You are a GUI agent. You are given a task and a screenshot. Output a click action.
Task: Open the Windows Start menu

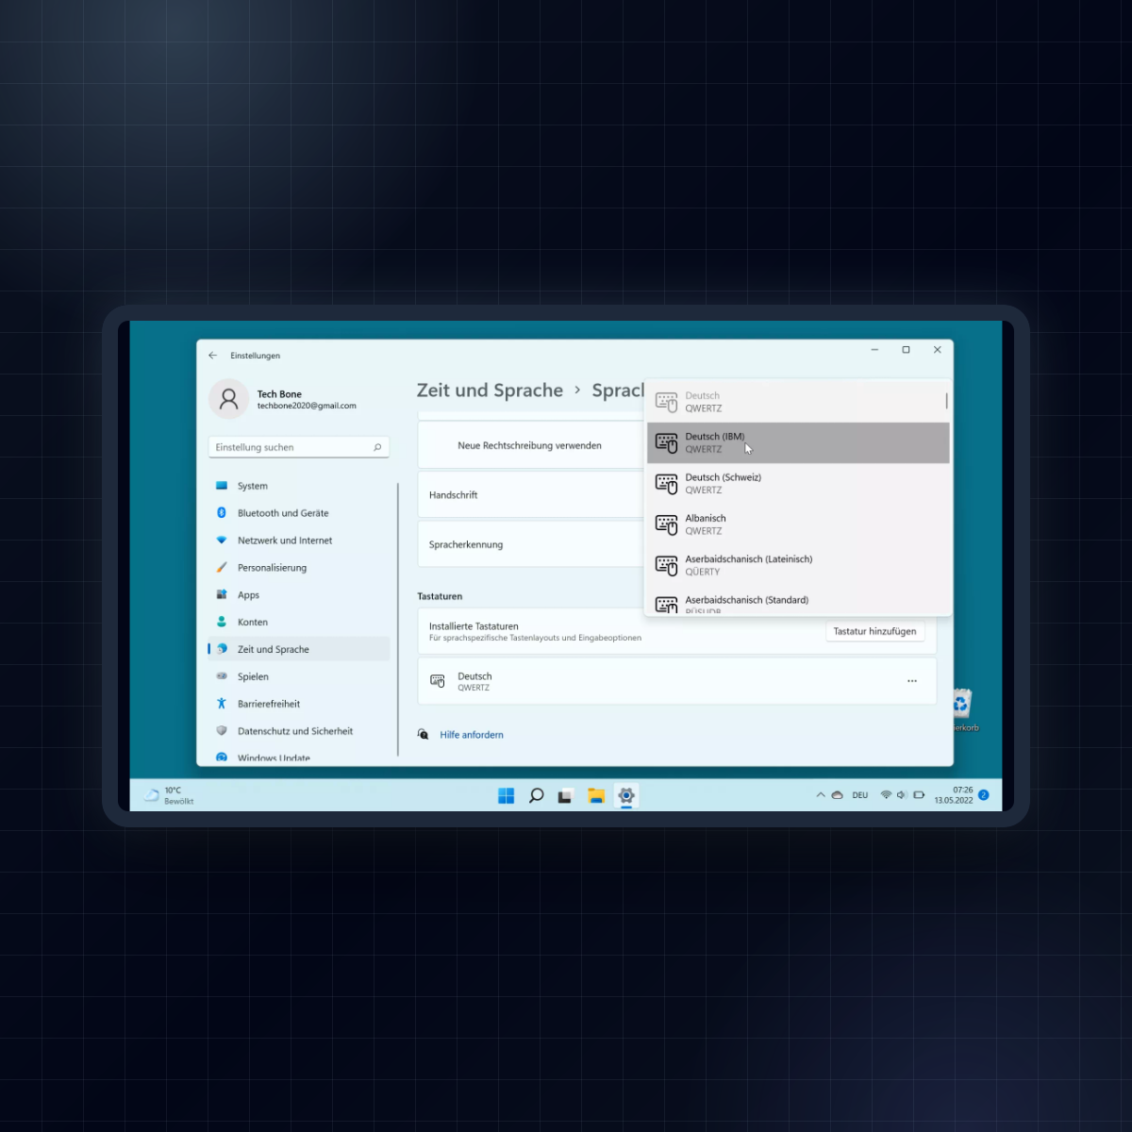(x=506, y=796)
